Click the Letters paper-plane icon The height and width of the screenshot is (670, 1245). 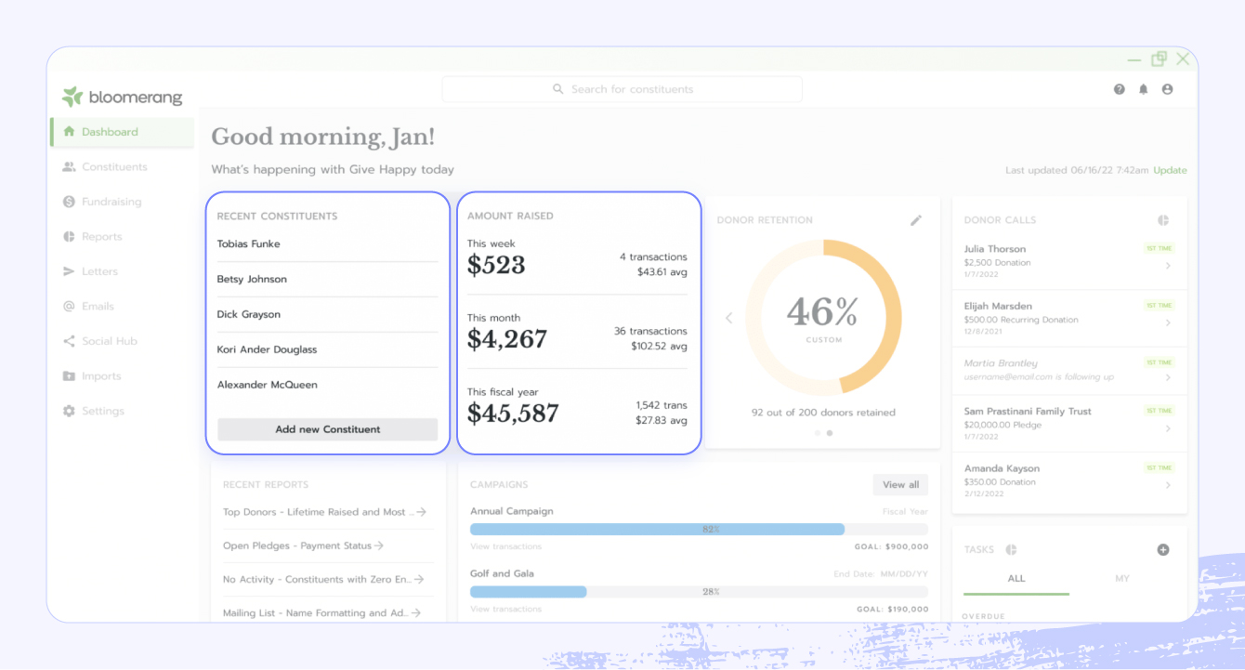pos(67,271)
